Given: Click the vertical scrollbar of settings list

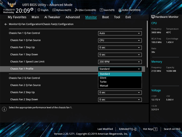Looking at the screenshot, I should pyautogui.click(x=147, y=44).
